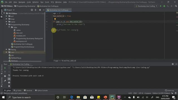178x100 pixels.
Task: Open File Explorer from taskbar
Action: point(78,97)
